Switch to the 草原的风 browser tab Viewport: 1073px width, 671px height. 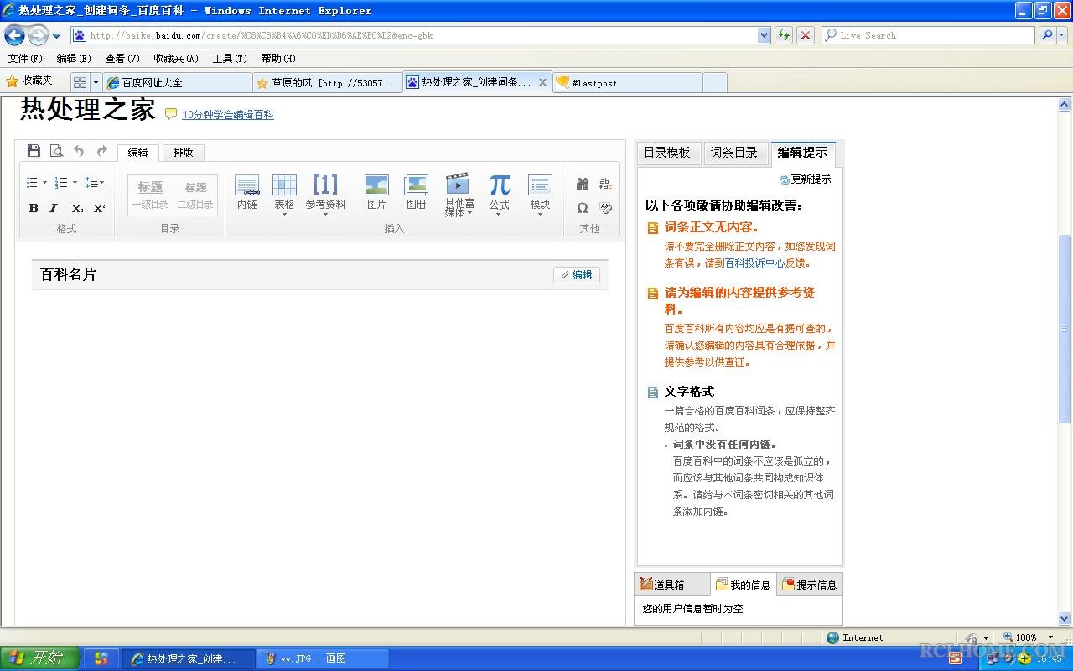click(x=327, y=82)
